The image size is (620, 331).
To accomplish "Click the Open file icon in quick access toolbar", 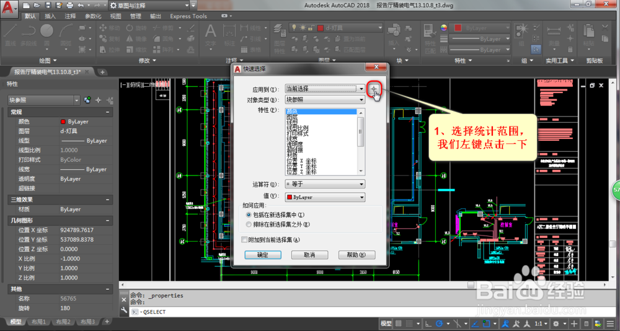I will pyautogui.click(x=37, y=6).
